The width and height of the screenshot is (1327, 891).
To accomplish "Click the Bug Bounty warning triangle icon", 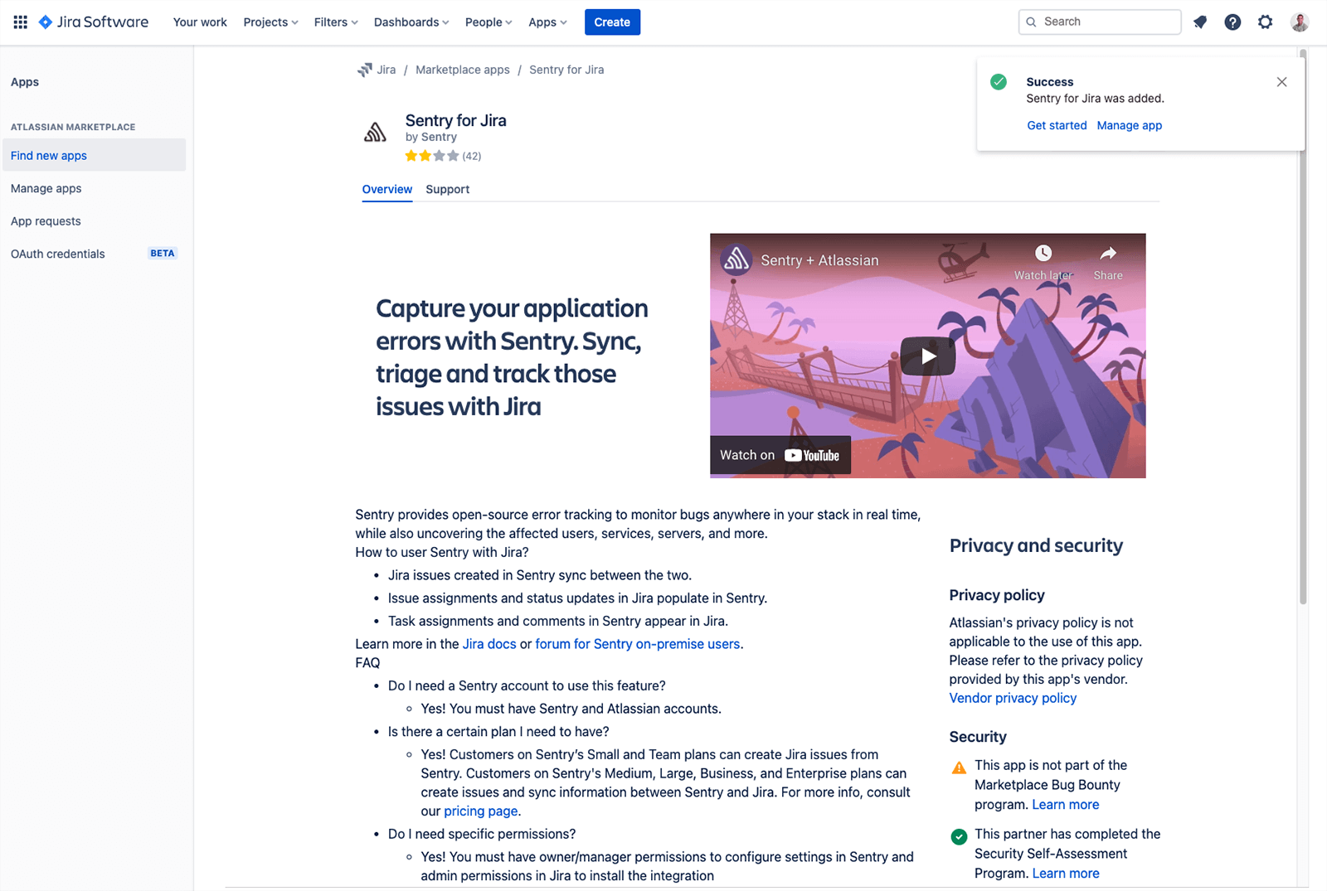I will point(958,766).
